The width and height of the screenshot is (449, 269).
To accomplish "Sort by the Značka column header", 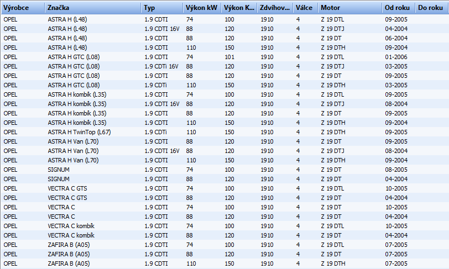I will click(x=93, y=8).
